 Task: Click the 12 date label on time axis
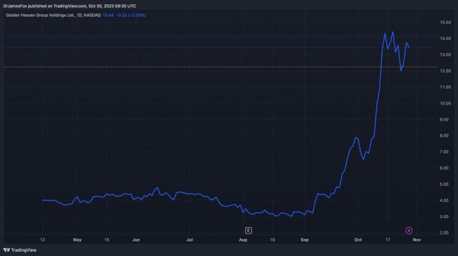coord(43,240)
